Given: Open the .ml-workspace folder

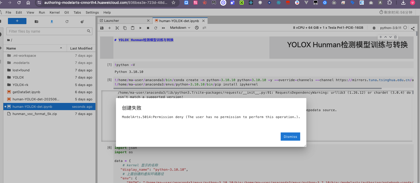Looking at the screenshot, I should tap(50, 55).
